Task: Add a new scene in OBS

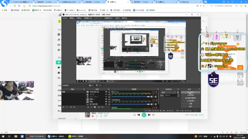Action: [64, 107]
